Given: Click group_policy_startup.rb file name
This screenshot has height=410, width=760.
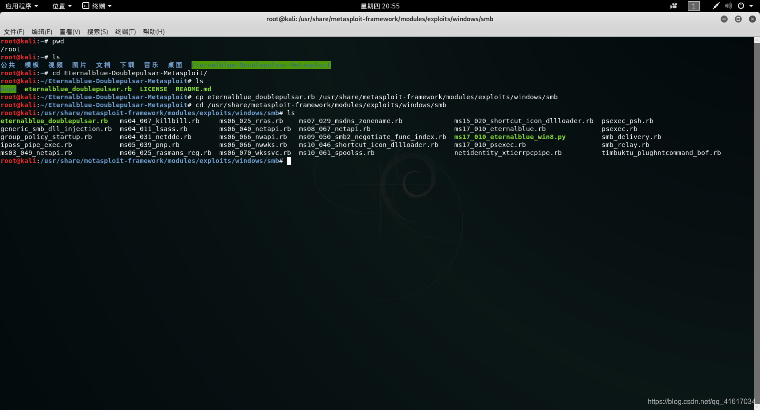Looking at the screenshot, I should [x=46, y=137].
